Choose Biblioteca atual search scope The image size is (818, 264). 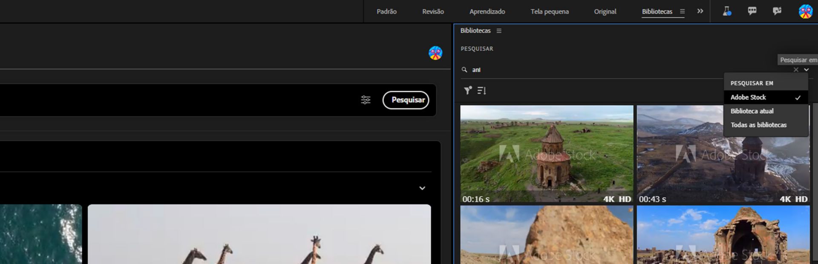766,111
